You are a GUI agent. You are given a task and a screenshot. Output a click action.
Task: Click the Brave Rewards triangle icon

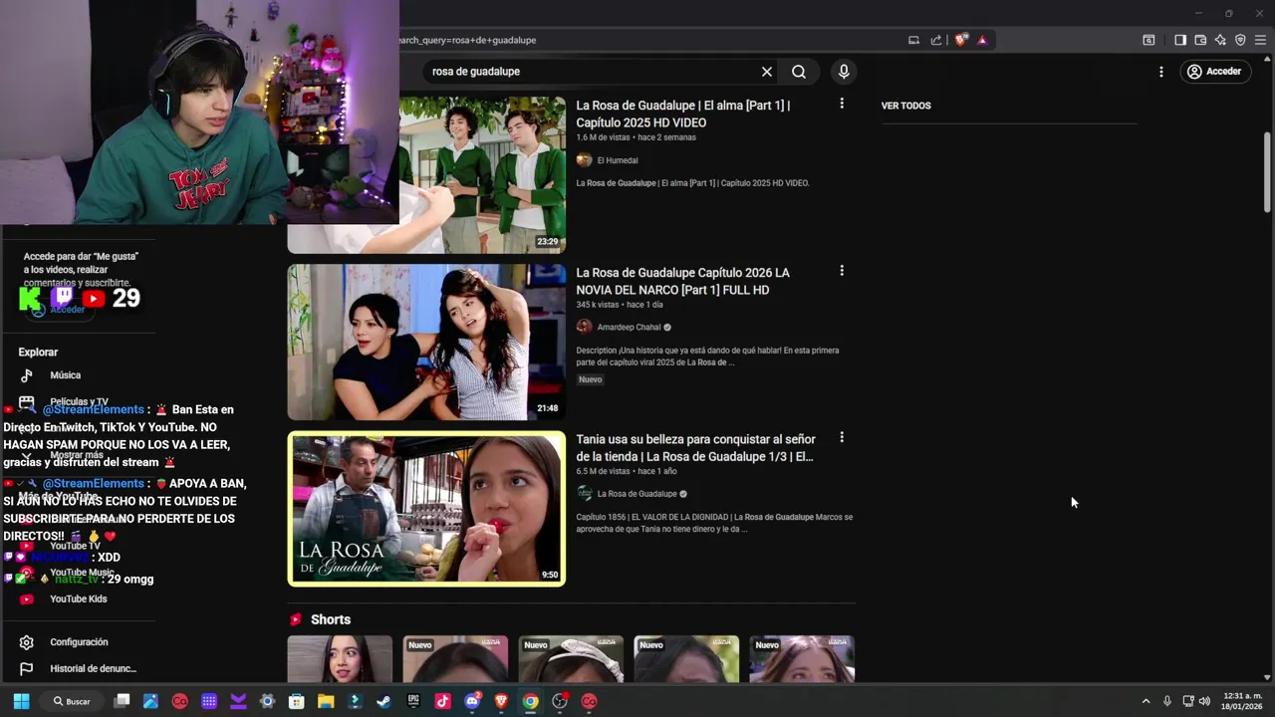(x=982, y=40)
